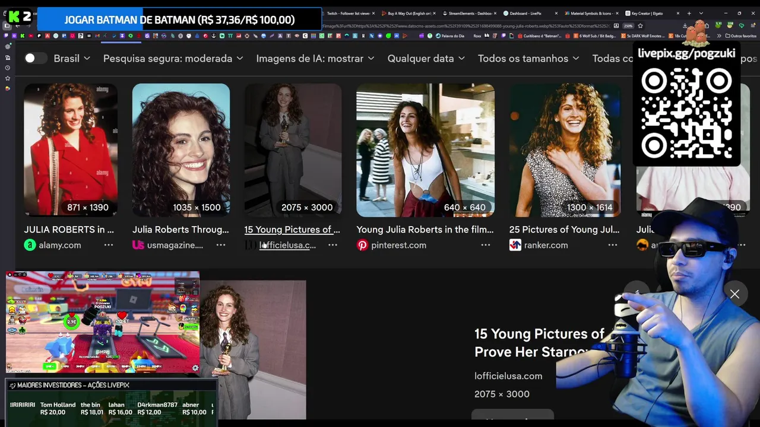Open Imagens de IA: mostrar dropdown
This screenshot has width=760, height=427.
pos(315,58)
